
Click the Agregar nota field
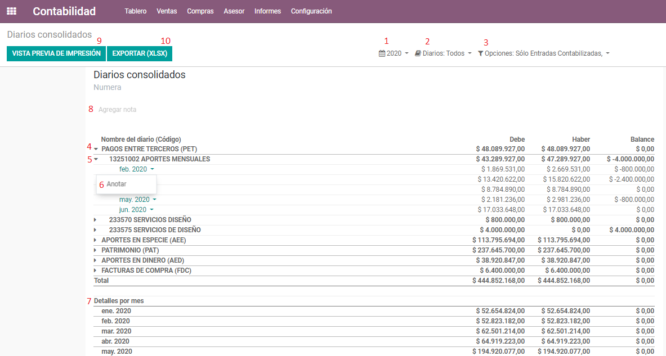point(117,110)
